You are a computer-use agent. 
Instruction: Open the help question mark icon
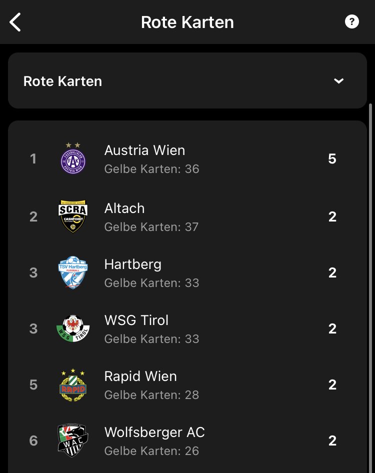pos(352,21)
